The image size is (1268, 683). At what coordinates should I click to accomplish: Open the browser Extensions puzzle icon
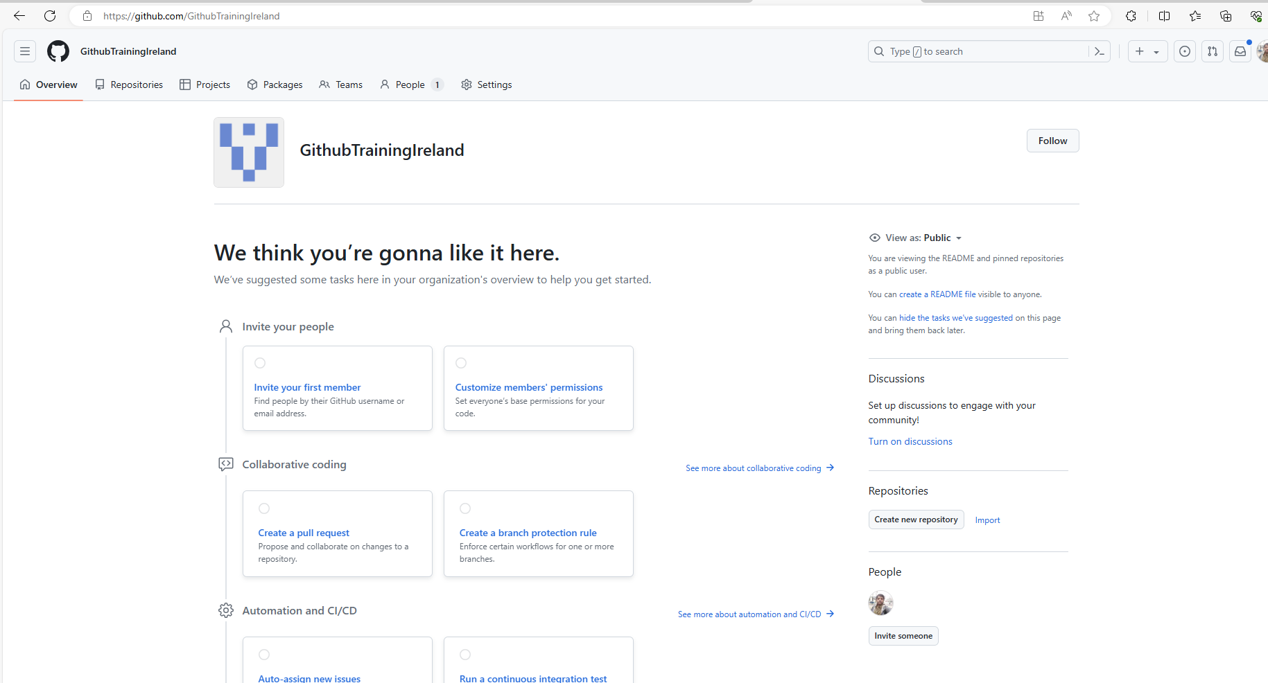point(1131,16)
